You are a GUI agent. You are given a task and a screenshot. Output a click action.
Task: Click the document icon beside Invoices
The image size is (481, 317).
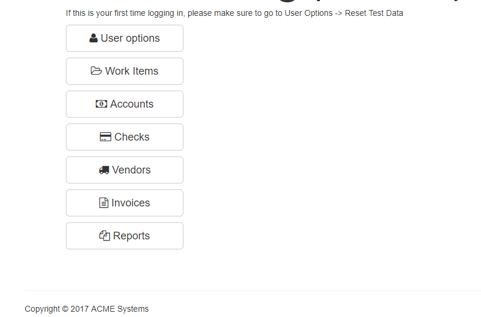104,203
